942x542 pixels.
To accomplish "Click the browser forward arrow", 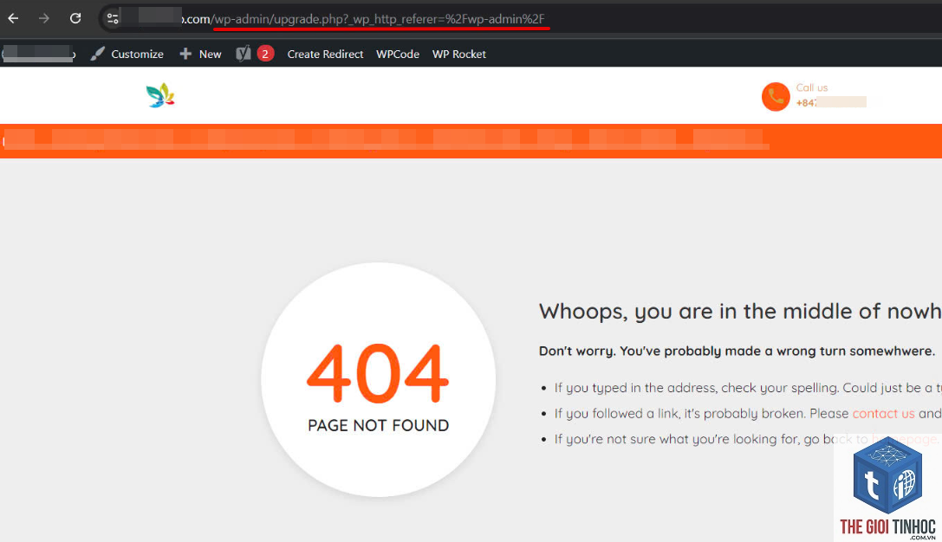I will click(44, 18).
